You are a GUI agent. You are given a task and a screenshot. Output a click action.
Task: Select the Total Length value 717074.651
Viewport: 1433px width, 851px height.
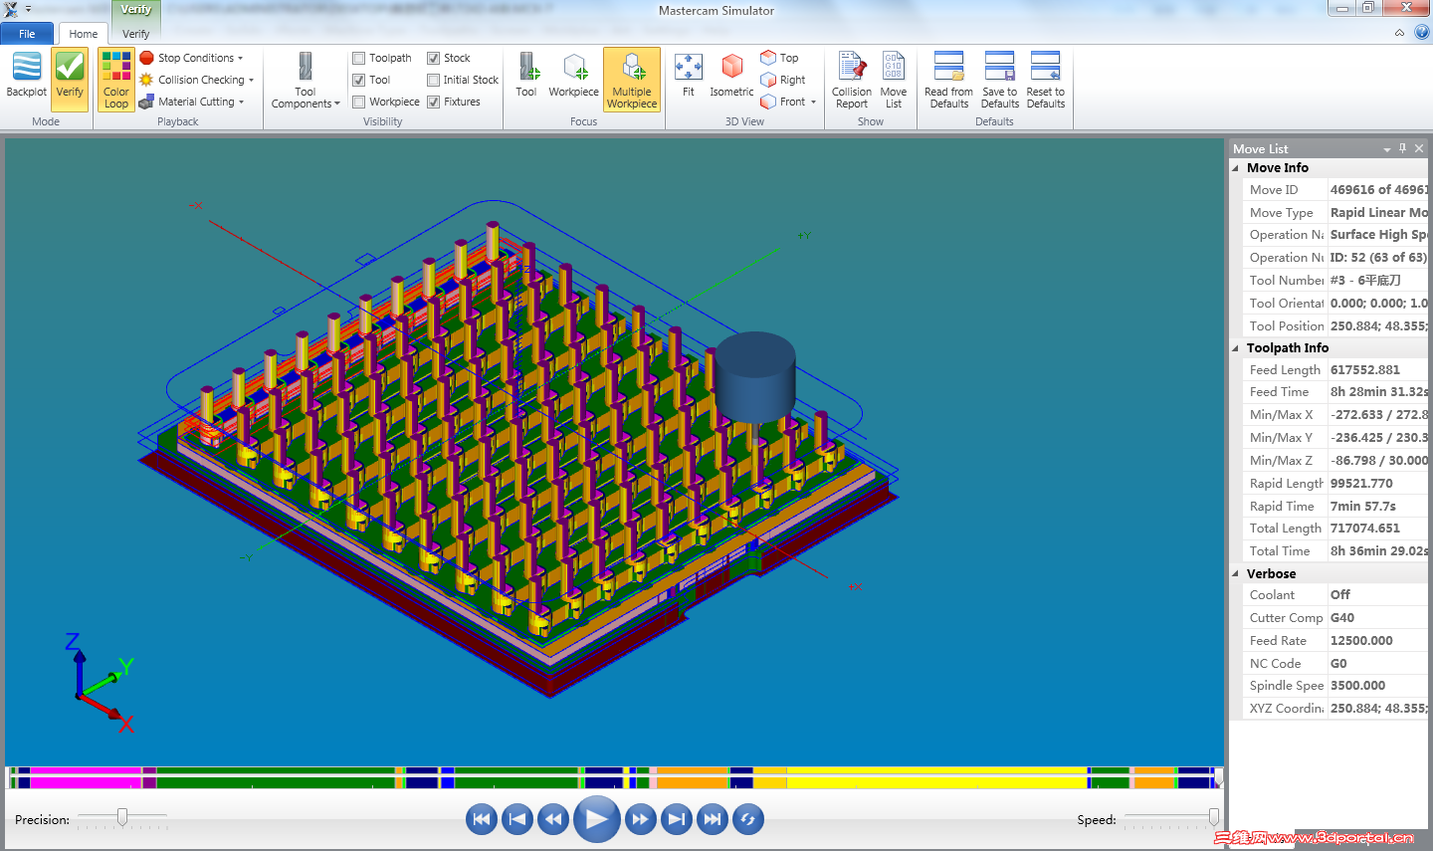tap(1378, 529)
